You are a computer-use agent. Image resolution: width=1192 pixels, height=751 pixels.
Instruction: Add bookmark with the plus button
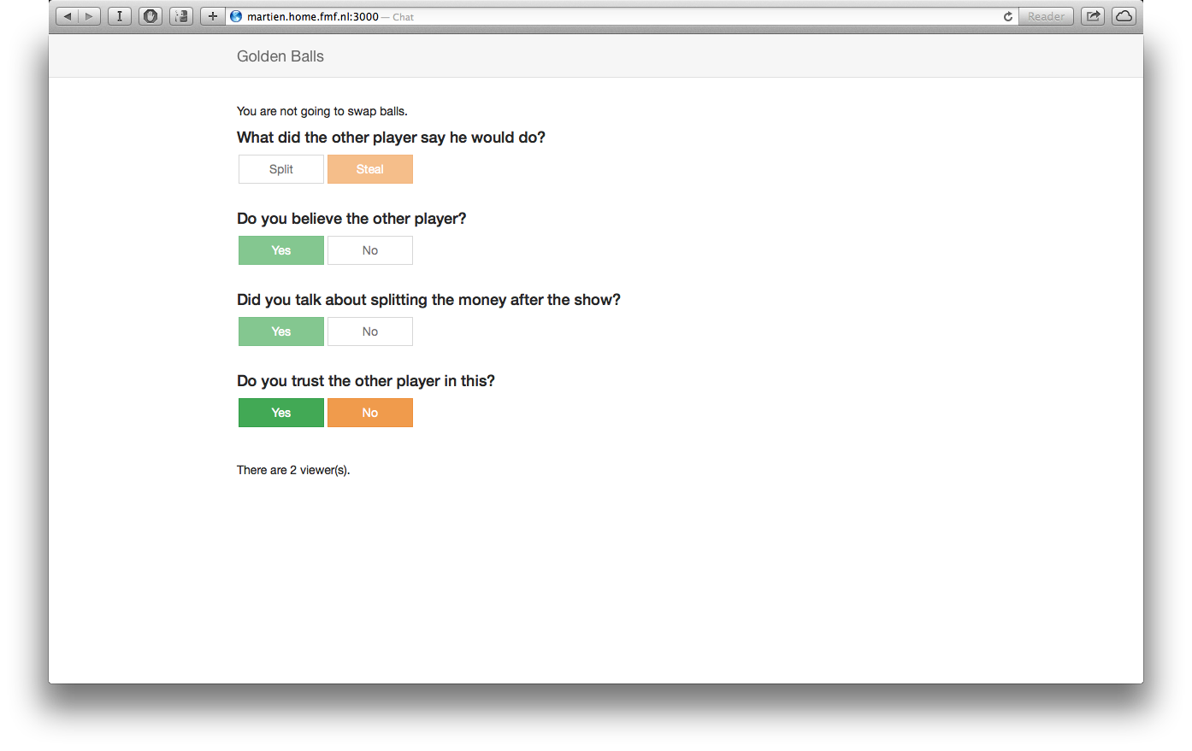(x=213, y=16)
